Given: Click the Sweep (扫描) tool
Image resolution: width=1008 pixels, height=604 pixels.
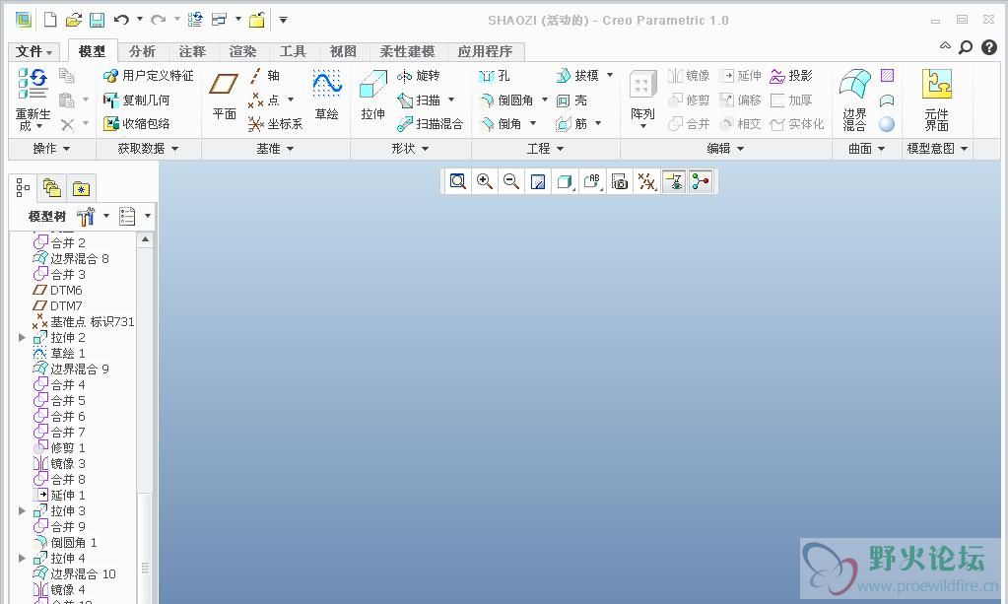Looking at the screenshot, I should pos(419,100).
